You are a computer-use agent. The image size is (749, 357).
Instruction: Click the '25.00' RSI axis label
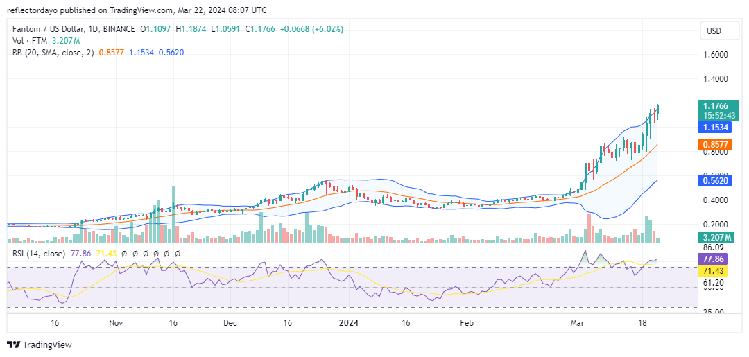714,312
